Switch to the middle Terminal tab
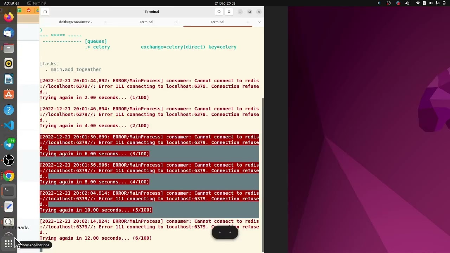Viewport: 450px width, 253px height. tap(146, 22)
